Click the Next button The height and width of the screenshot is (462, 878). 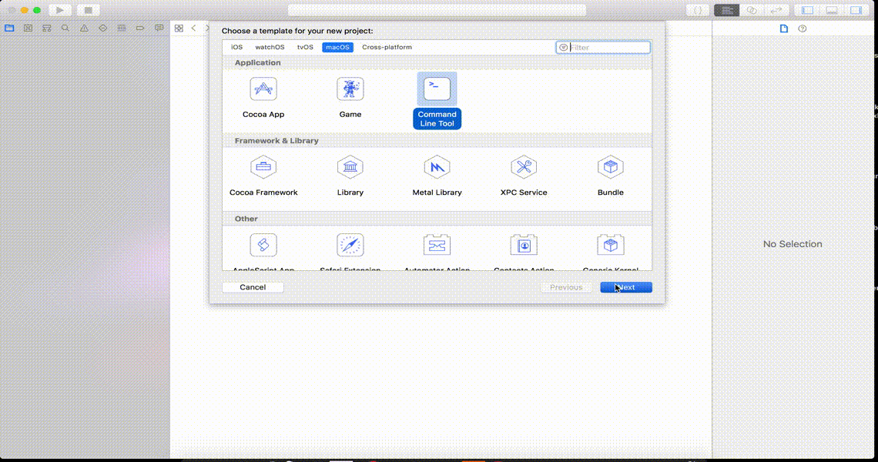pos(626,287)
